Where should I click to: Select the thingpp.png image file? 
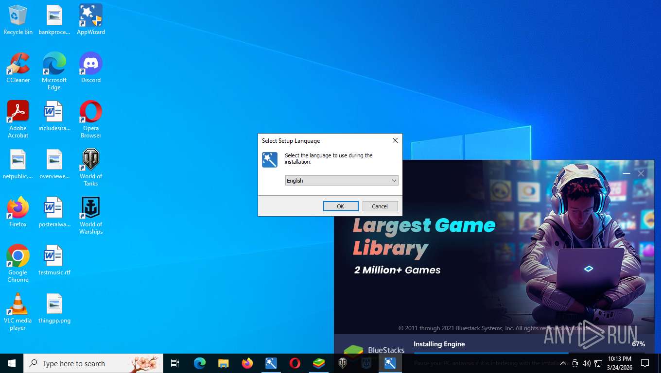pos(54,309)
